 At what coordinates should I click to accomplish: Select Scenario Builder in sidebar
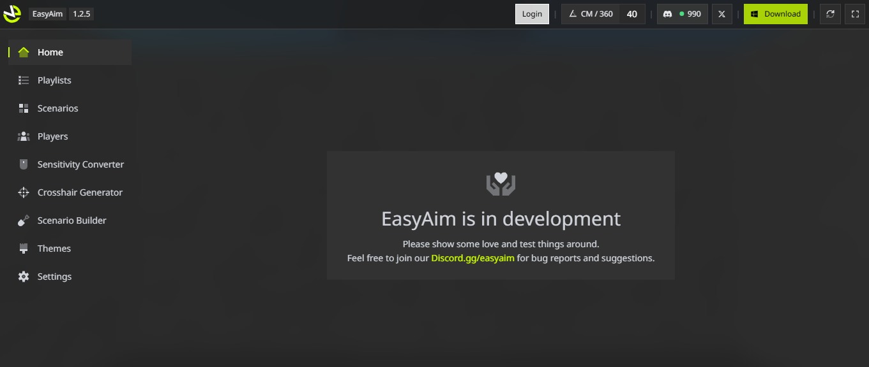[70, 220]
